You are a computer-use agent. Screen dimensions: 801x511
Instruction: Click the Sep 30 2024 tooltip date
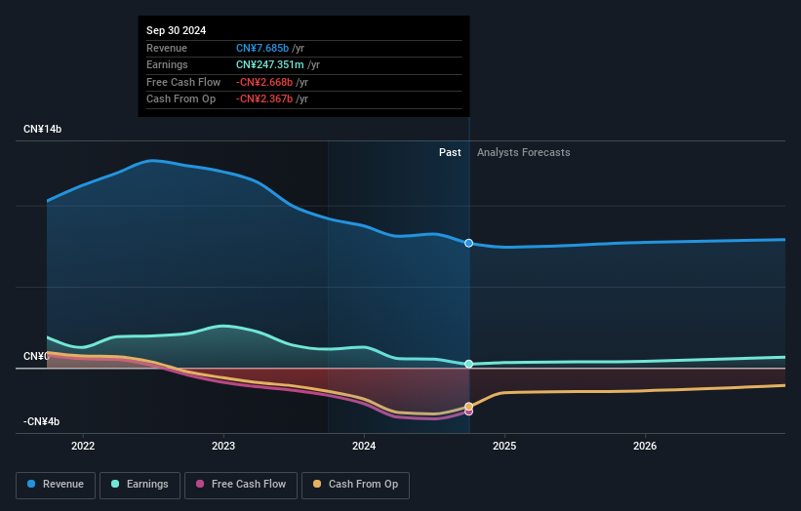click(177, 30)
